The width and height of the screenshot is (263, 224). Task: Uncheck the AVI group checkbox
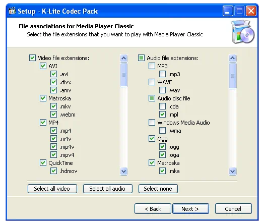click(43, 66)
